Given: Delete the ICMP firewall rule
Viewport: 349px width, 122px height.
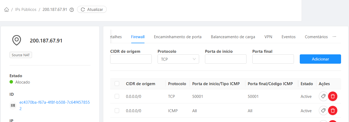Looking at the screenshot, I should tap(333, 111).
